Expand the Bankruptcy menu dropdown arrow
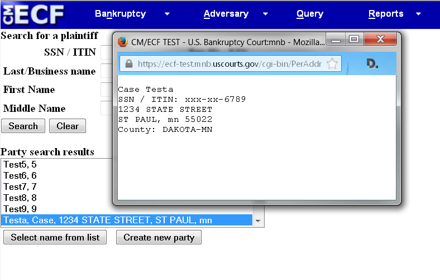Viewport: 440px width, 280px height. coord(167,14)
